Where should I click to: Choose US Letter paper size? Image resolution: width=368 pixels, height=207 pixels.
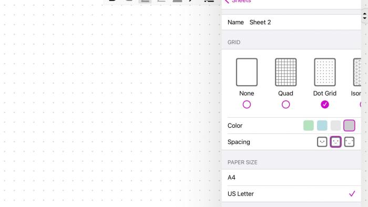[291, 194]
